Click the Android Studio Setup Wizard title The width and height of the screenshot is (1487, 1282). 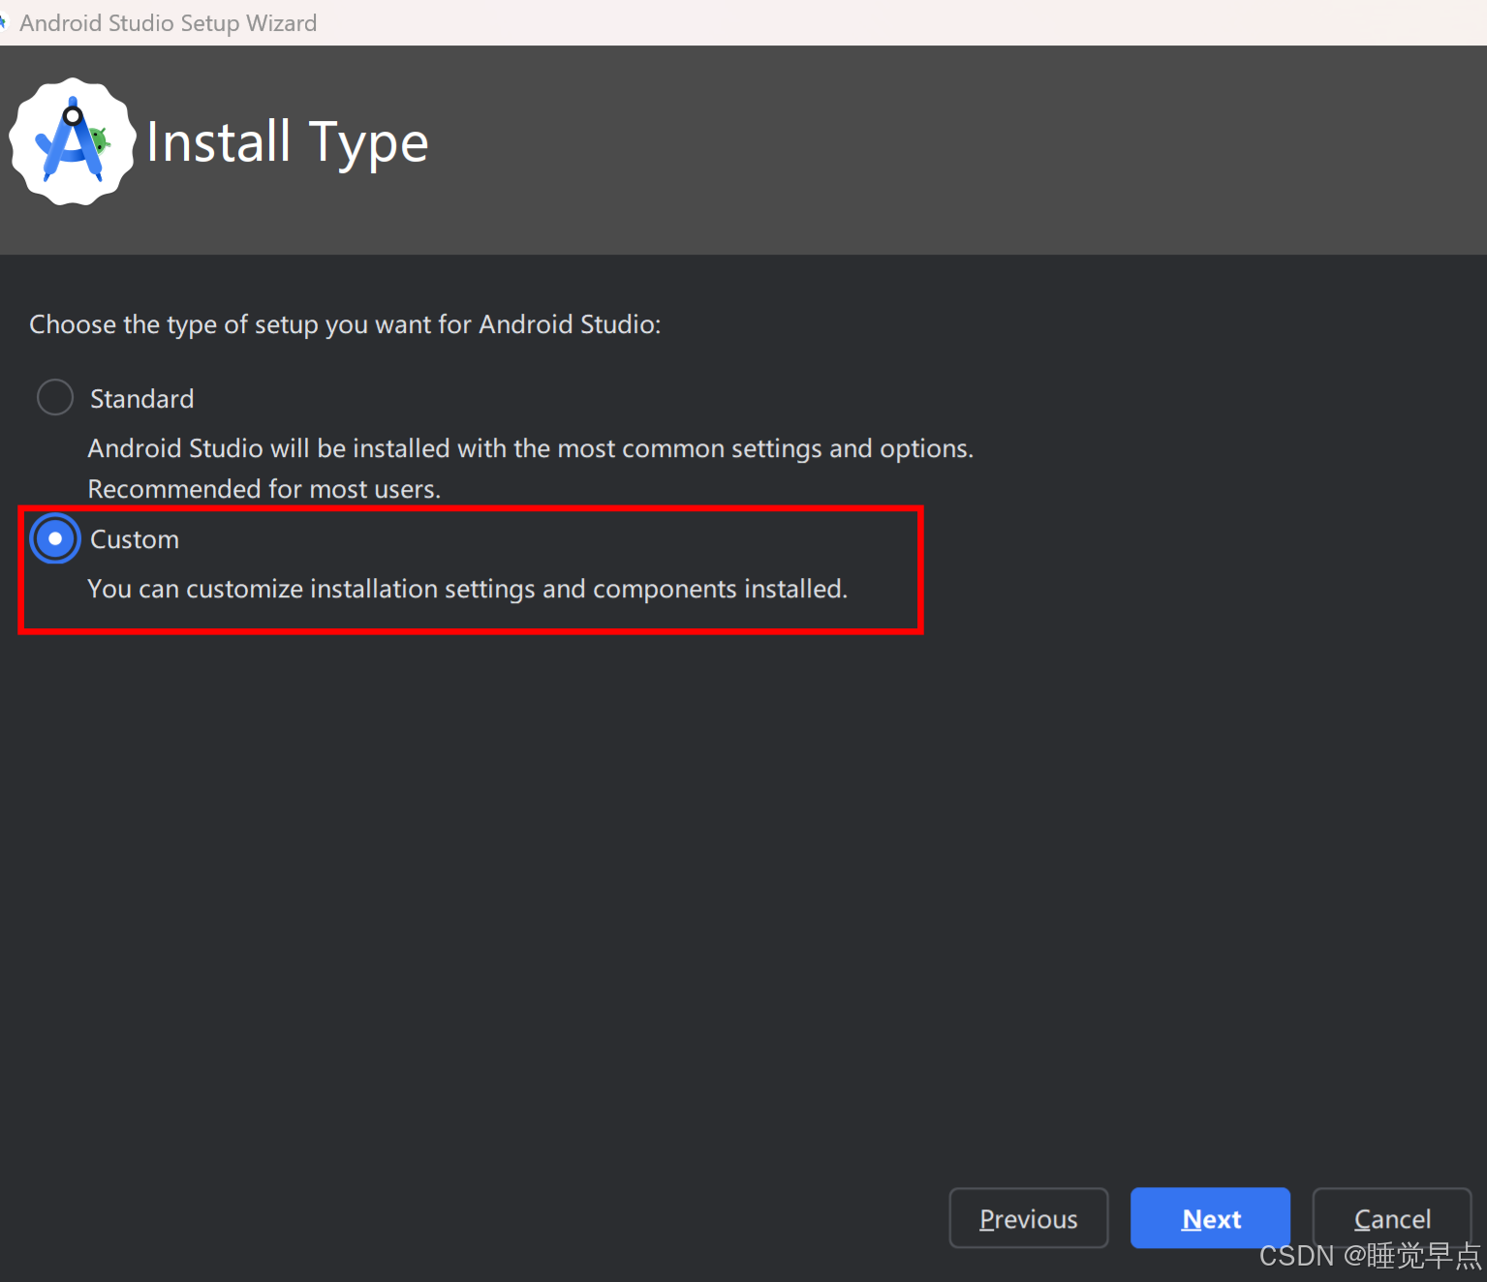[167, 22]
